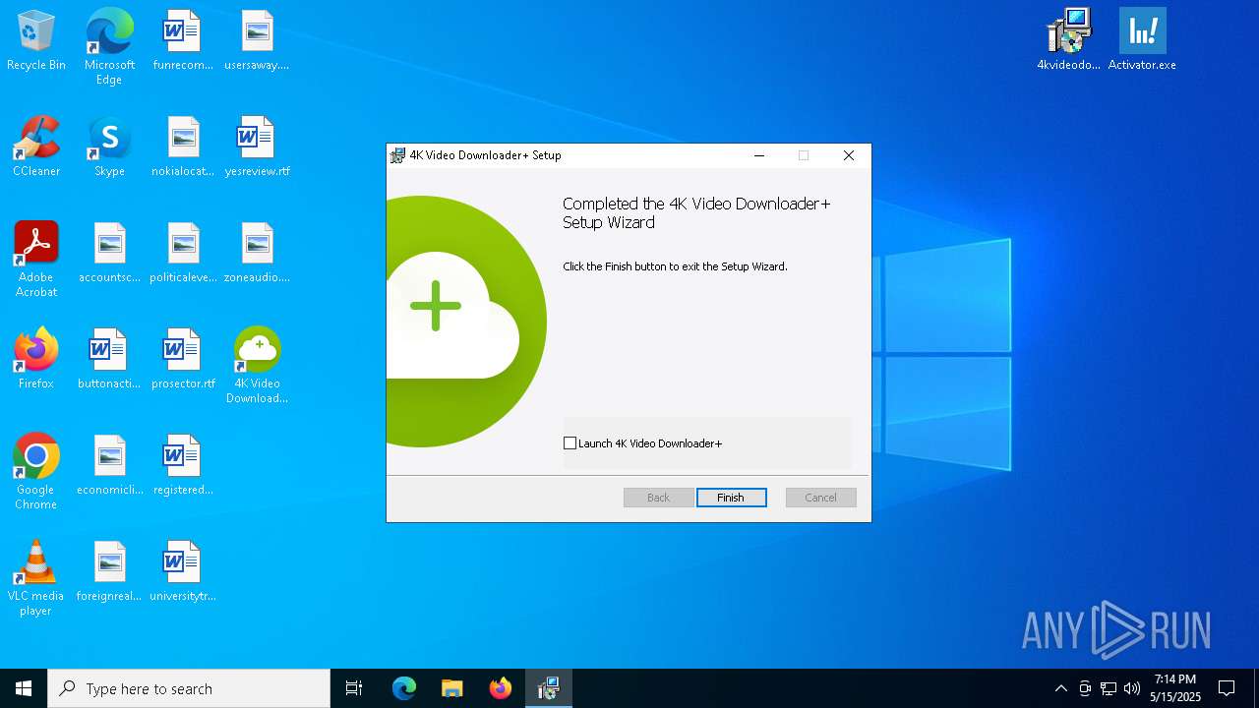
Task: Select the VLC media player shortcut
Action: pos(36,578)
